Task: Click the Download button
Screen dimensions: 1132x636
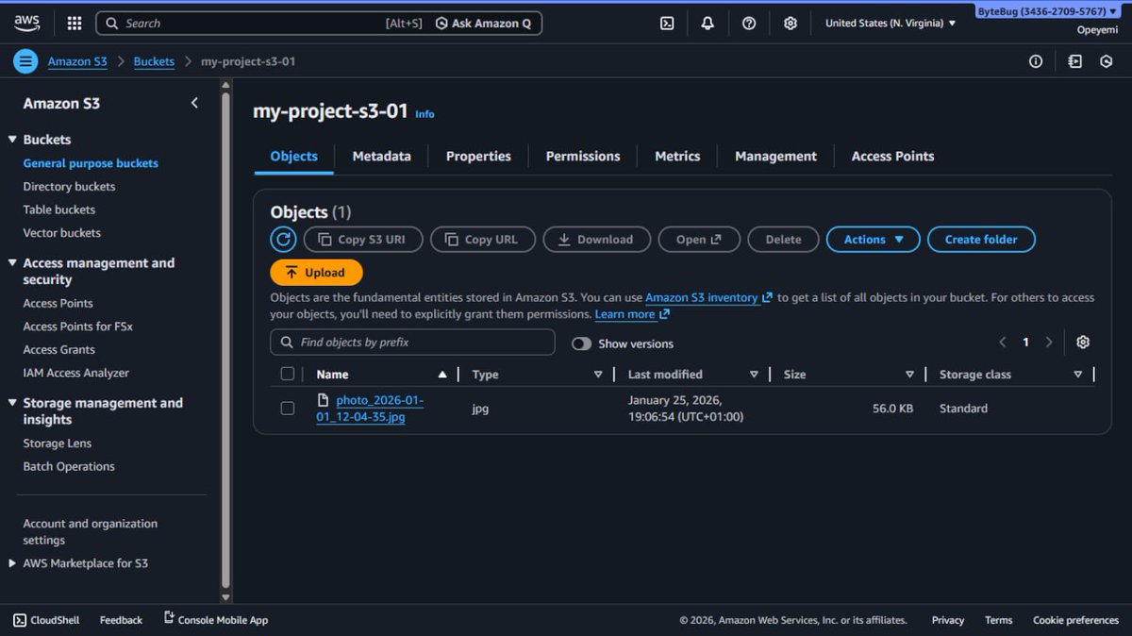Action: point(596,240)
